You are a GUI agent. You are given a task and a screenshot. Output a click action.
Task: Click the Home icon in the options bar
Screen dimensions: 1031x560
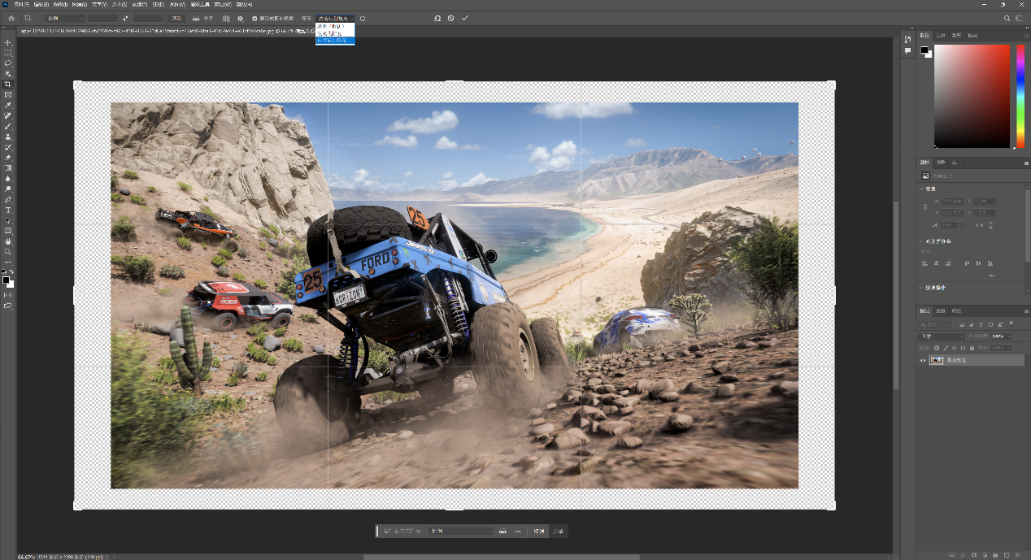point(11,18)
